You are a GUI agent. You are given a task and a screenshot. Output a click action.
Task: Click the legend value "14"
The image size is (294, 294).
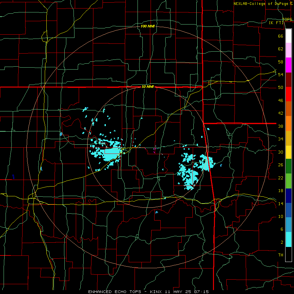coord(281,204)
